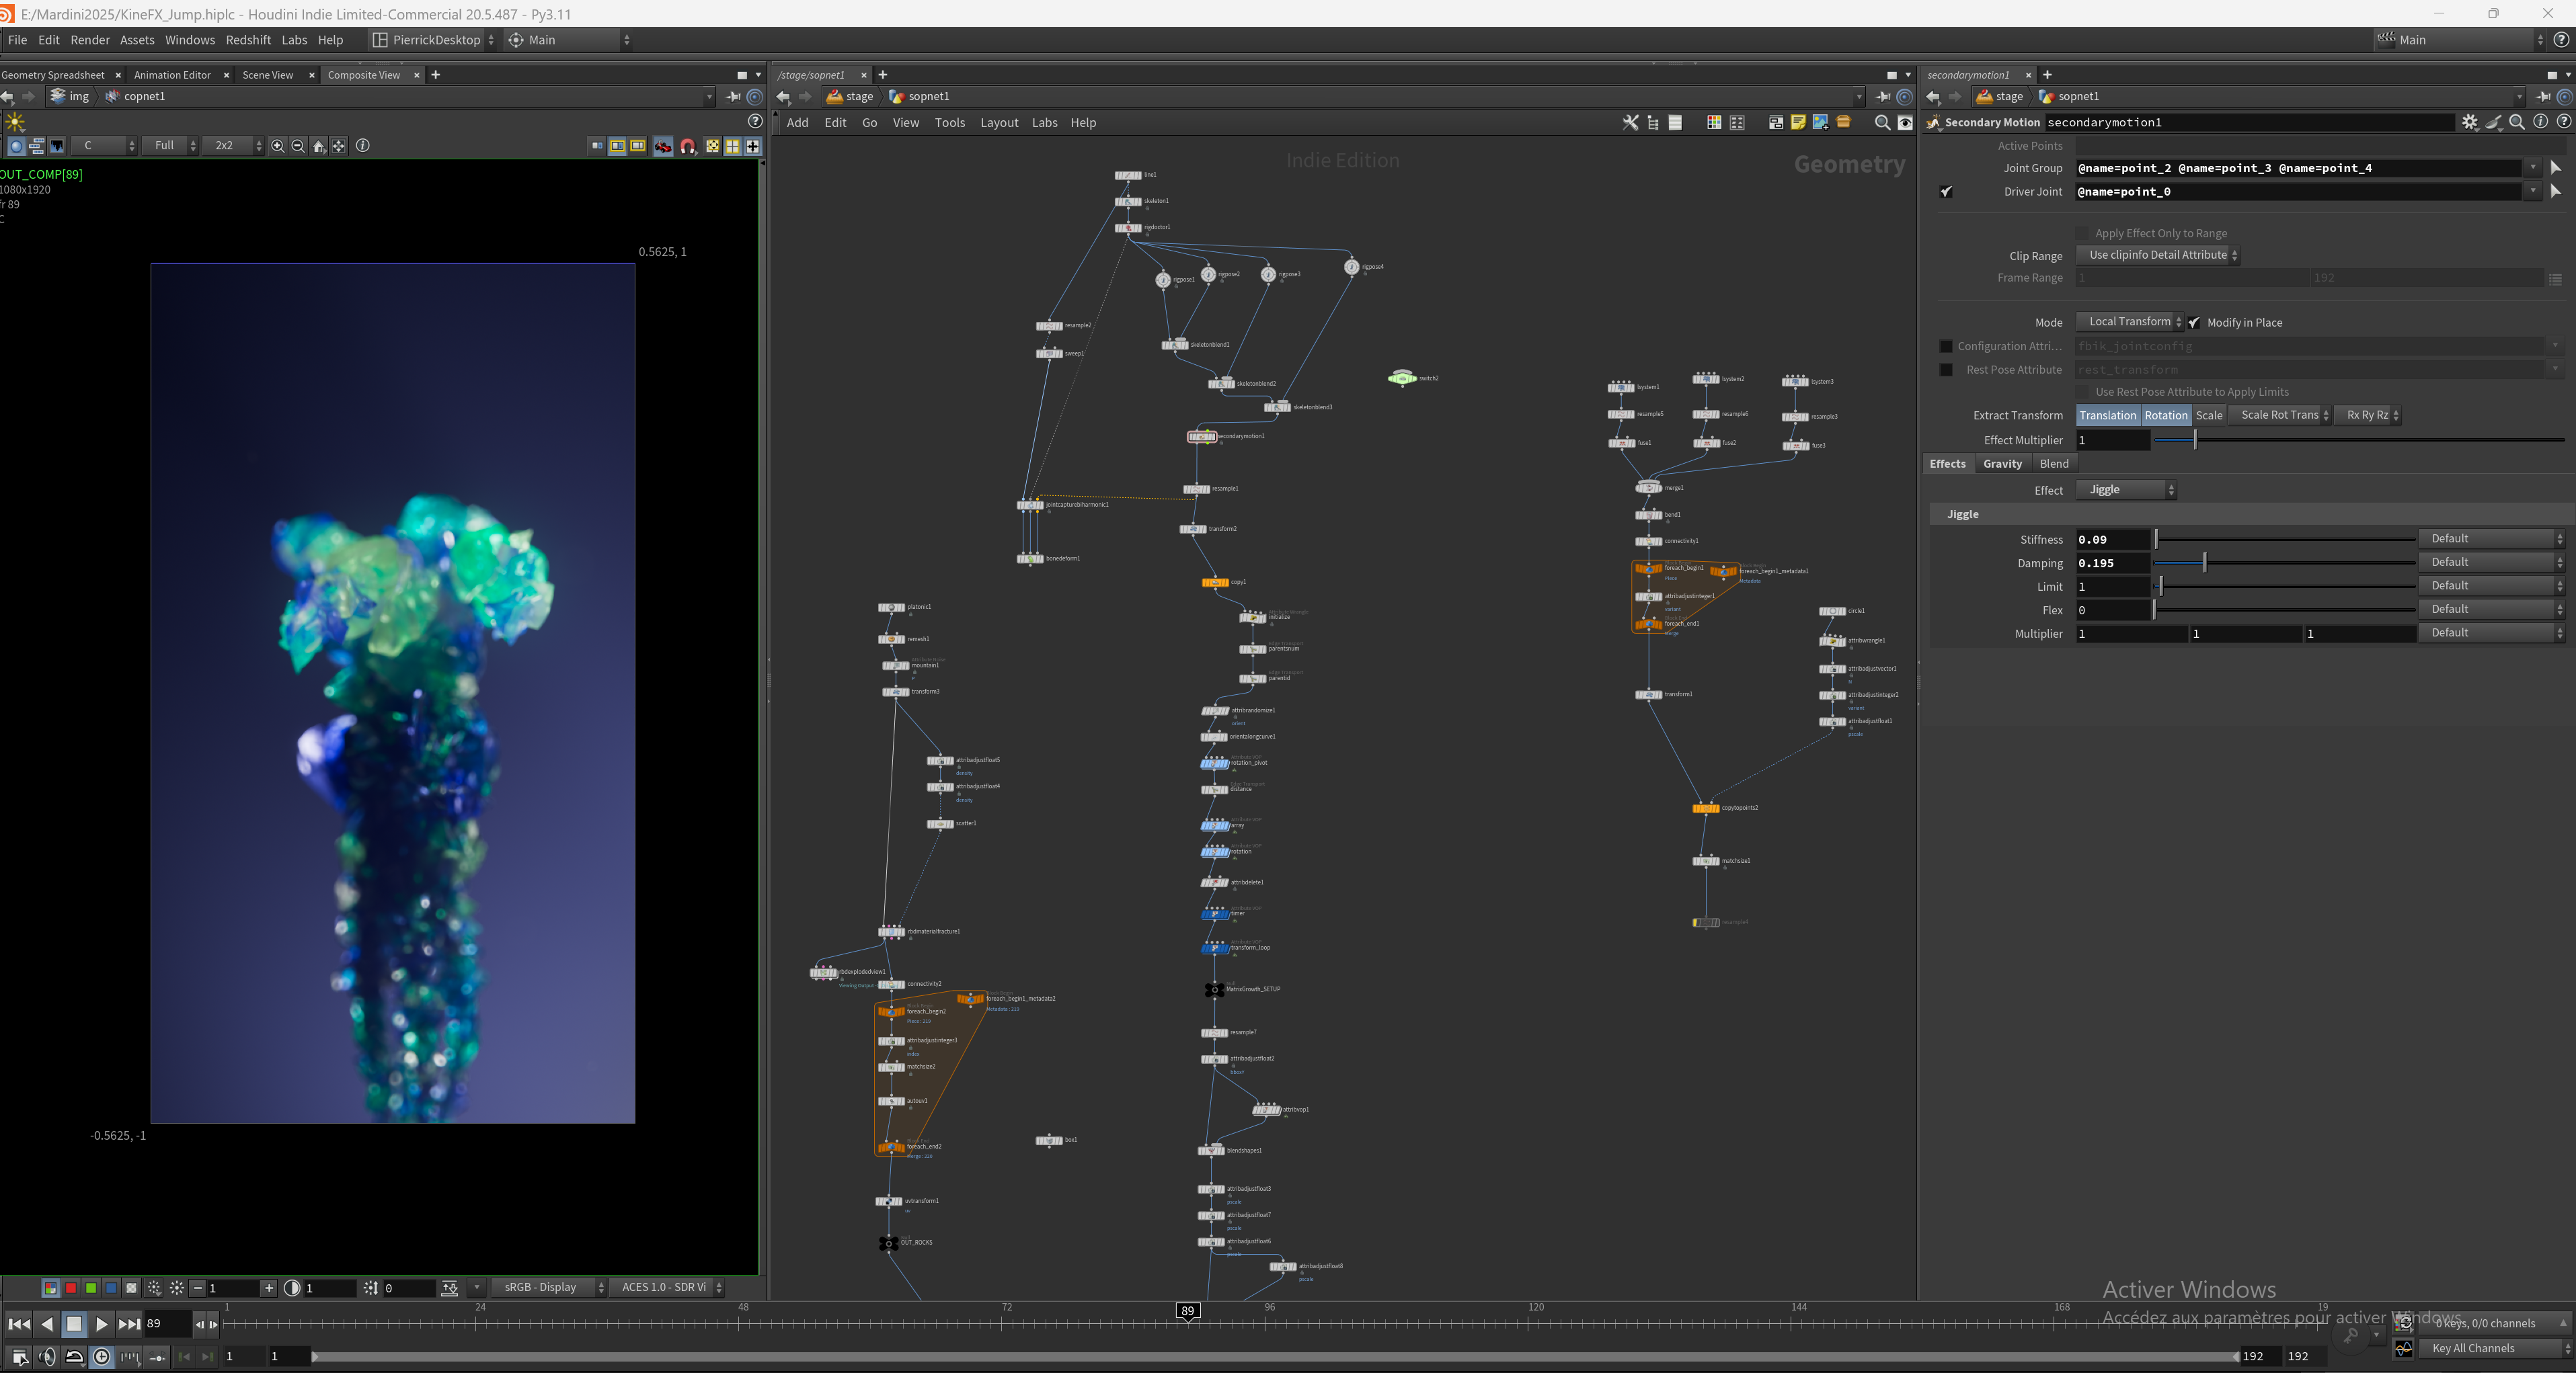This screenshot has width=2576, height=1373.
Task: Open node help question mark in parameter pane
Action: (2563, 122)
